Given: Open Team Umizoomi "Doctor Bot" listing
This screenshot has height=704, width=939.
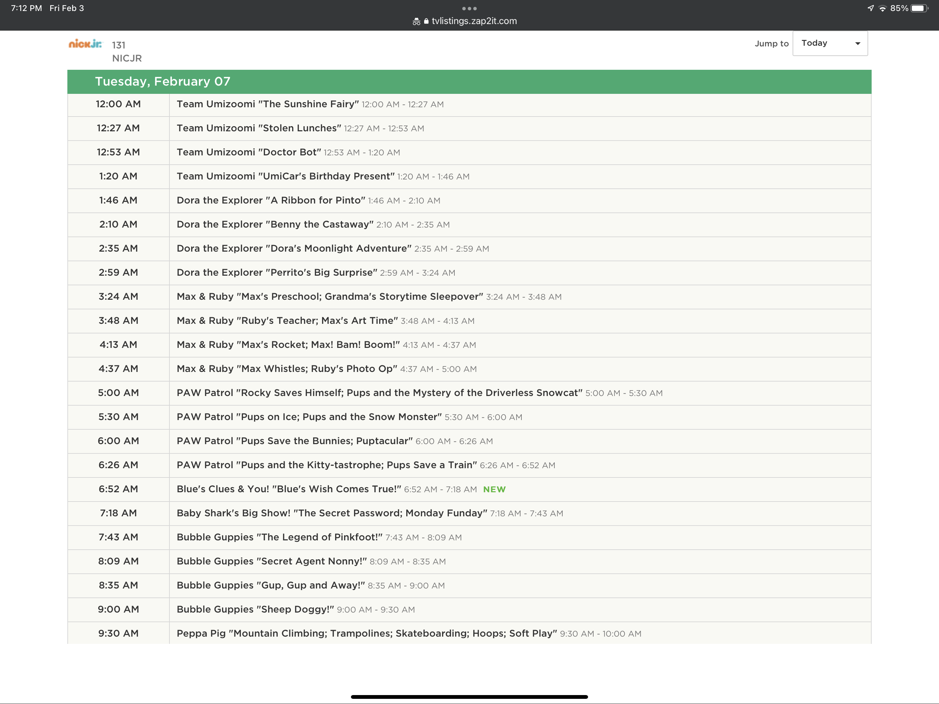Looking at the screenshot, I should pos(249,152).
